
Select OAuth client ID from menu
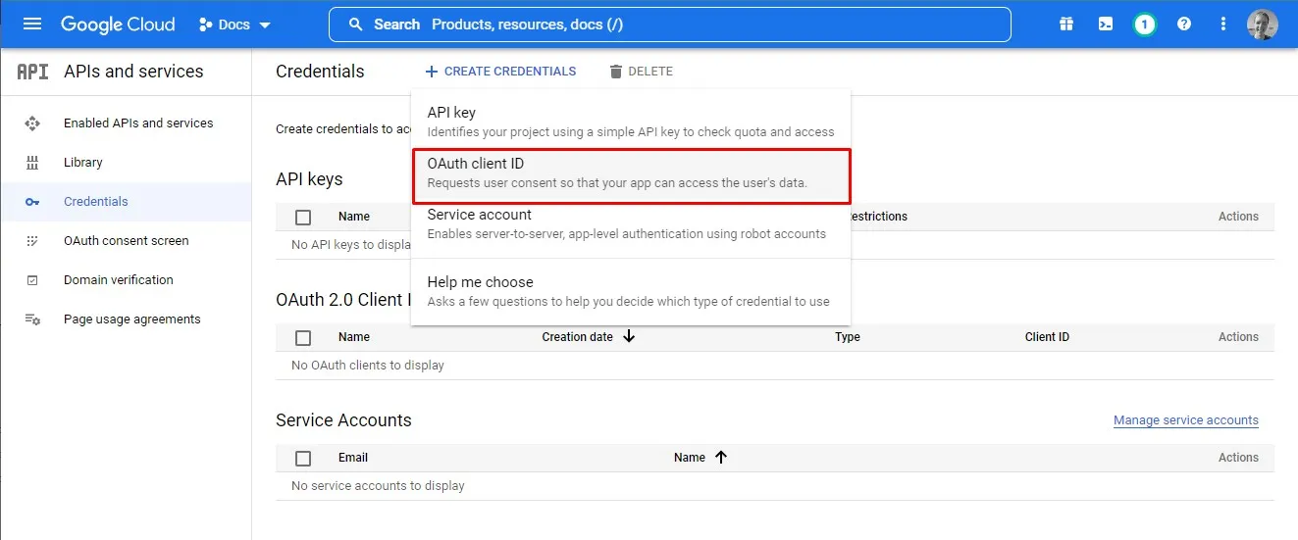pos(631,173)
